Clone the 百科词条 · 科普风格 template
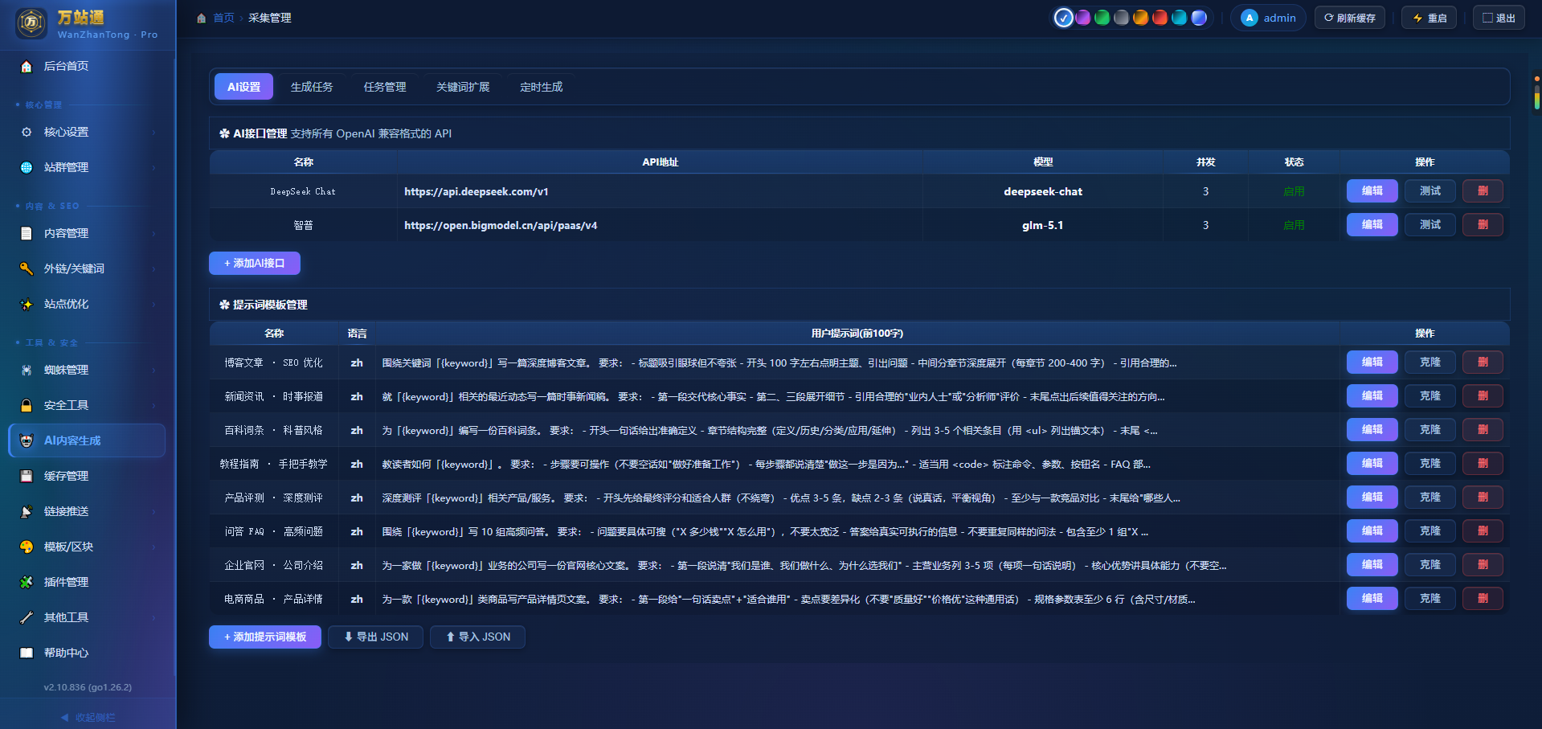 [x=1430, y=430]
